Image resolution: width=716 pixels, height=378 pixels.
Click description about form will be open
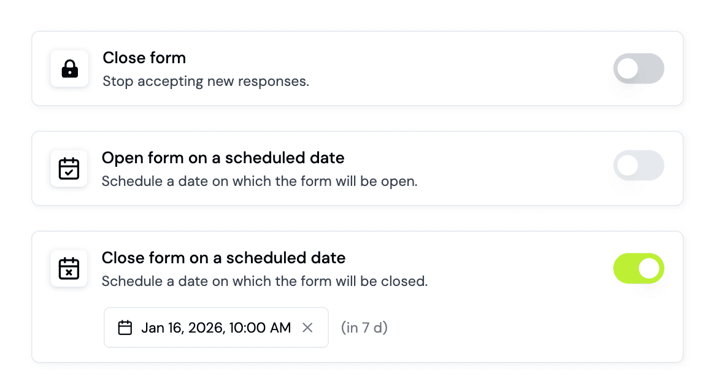coord(259,182)
